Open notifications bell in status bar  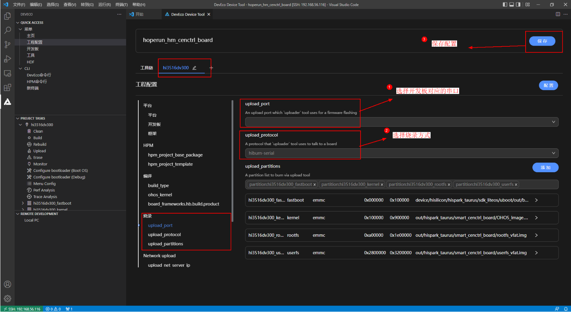(x=566, y=309)
